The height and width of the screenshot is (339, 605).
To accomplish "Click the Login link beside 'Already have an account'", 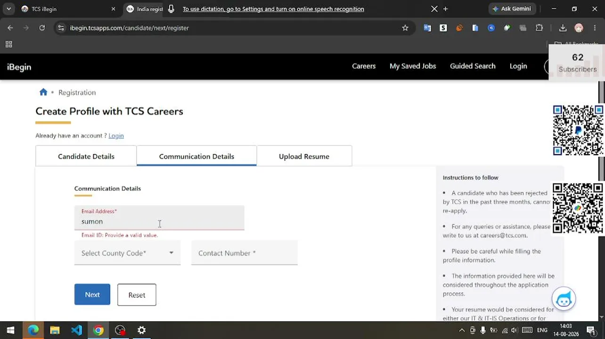I will [116, 136].
